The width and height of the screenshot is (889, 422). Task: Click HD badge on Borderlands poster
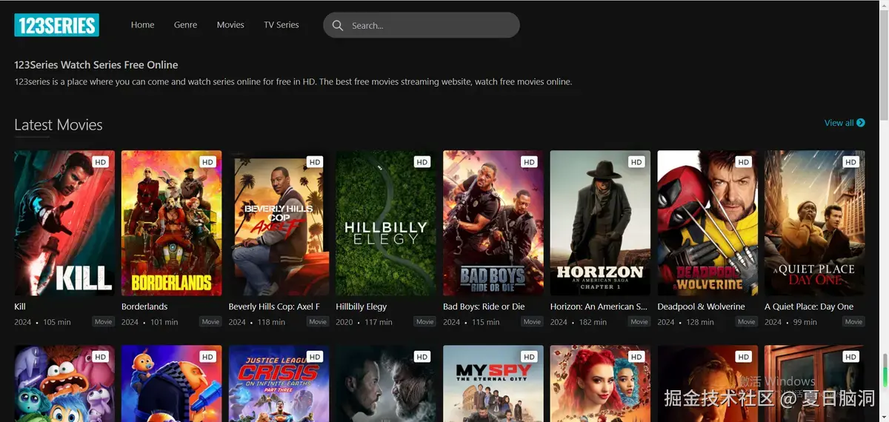tap(207, 162)
